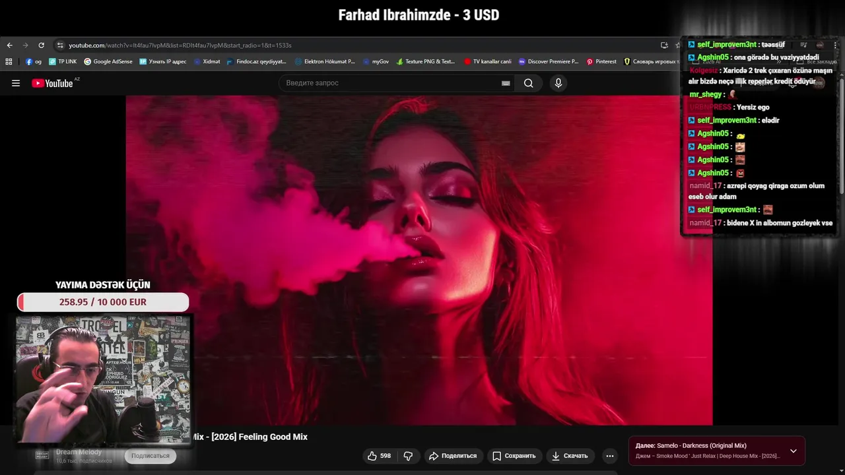Save the video with Сохранить

coord(514,456)
